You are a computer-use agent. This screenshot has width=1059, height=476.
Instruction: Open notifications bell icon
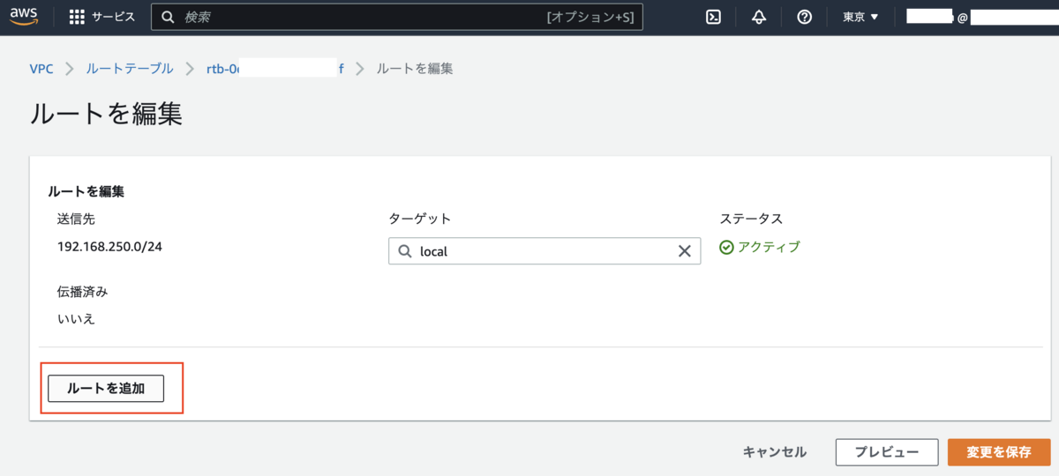coord(759,17)
